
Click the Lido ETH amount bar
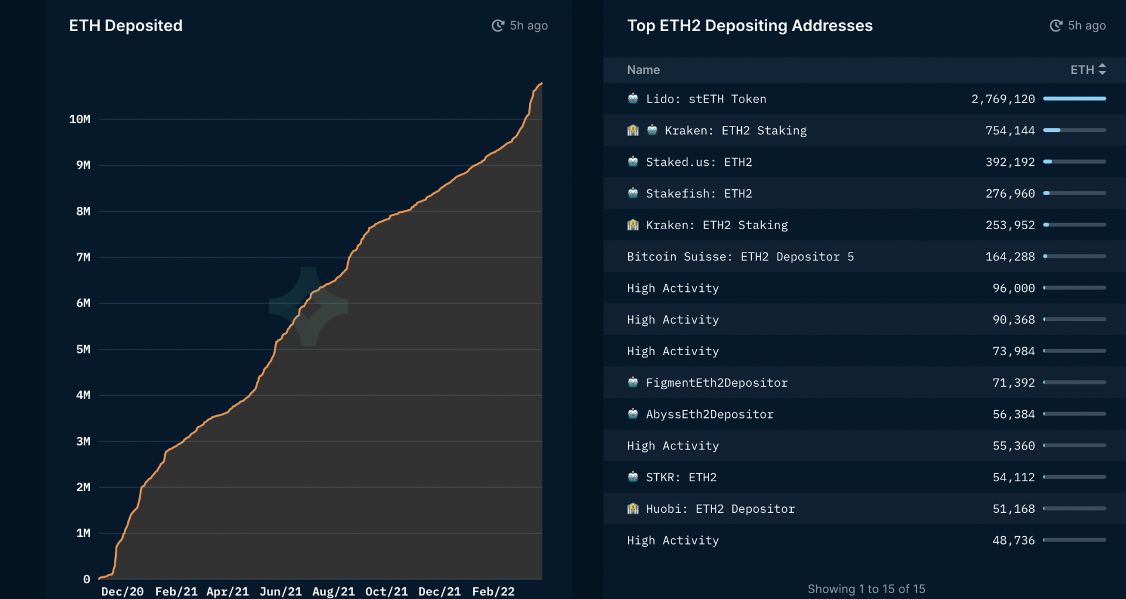click(x=1074, y=99)
